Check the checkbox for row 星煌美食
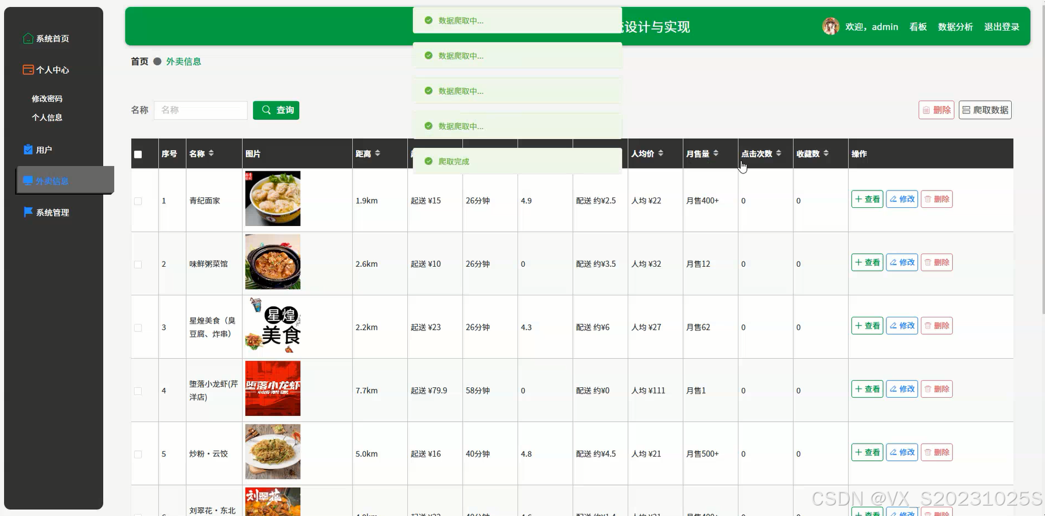Image resolution: width=1045 pixels, height=516 pixels. (138, 328)
